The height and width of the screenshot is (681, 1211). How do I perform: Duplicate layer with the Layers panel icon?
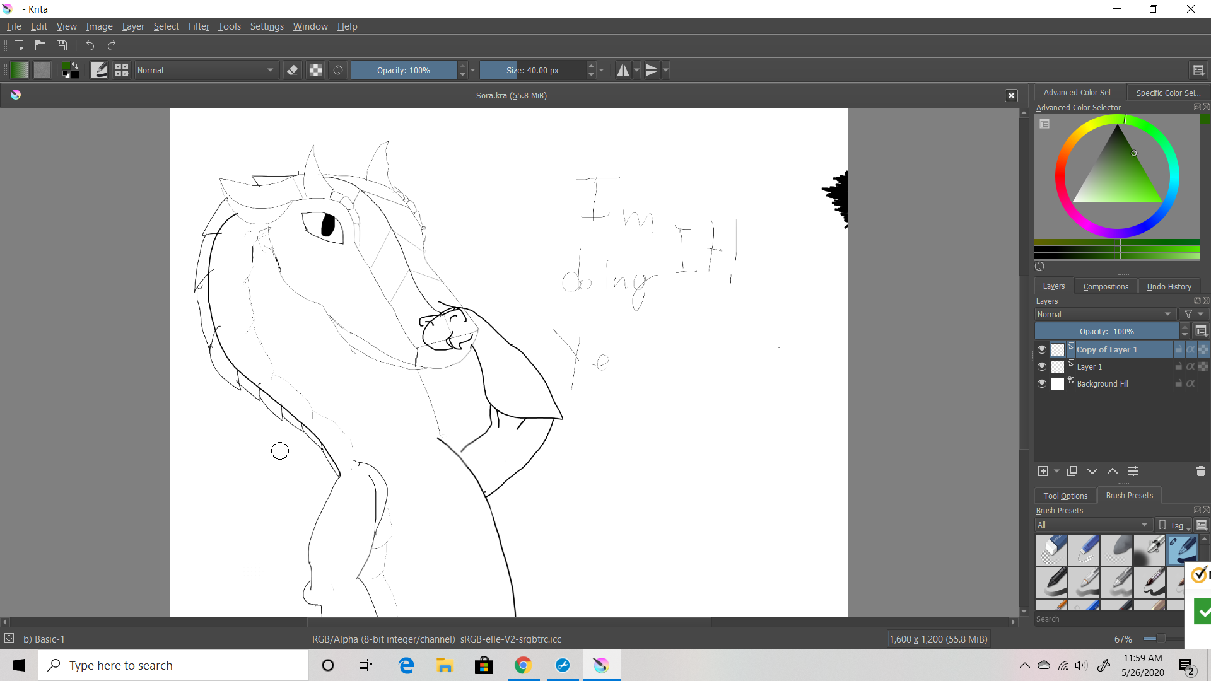tap(1072, 471)
